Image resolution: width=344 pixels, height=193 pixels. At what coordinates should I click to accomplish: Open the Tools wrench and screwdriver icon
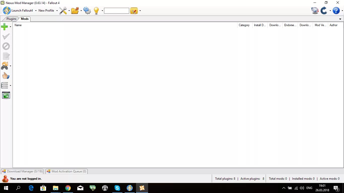[63, 11]
